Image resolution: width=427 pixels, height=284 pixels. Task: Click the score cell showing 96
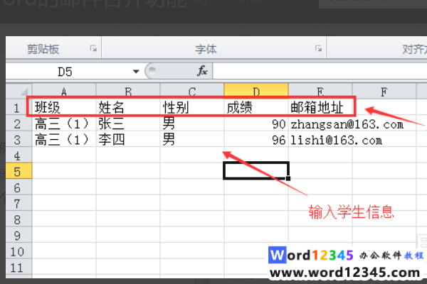click(256, 140)
